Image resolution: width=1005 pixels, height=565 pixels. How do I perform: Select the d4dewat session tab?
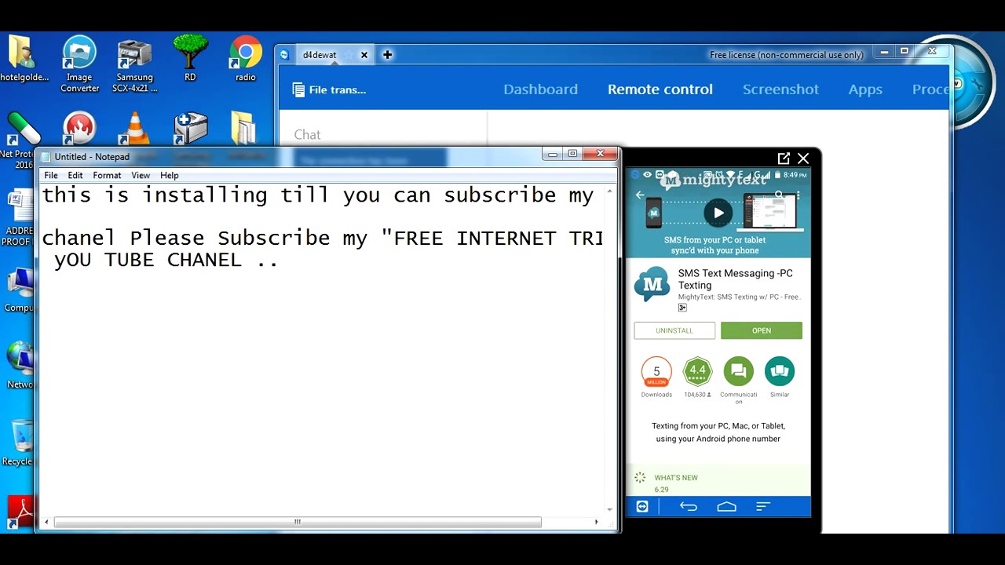tap(320, 55)
